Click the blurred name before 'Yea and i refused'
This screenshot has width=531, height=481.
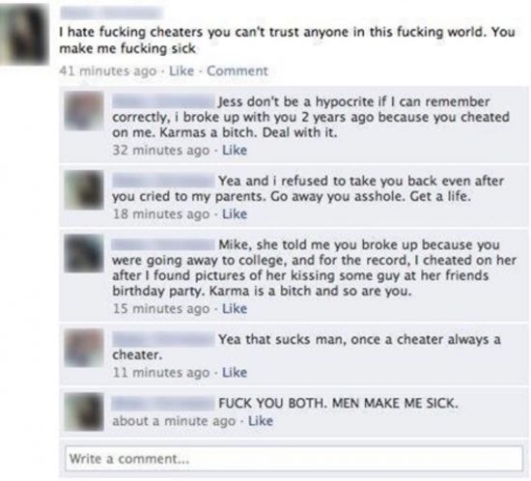[x=163, y=181]
